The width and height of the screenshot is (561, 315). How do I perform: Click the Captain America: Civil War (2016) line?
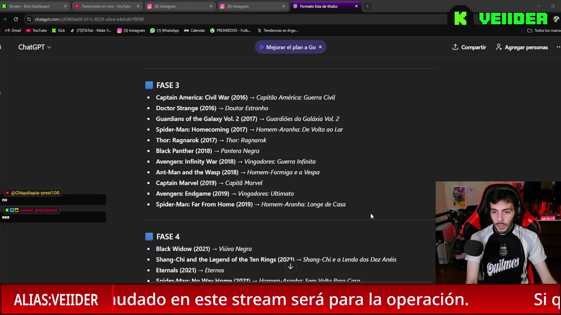(x=245, y=98)
